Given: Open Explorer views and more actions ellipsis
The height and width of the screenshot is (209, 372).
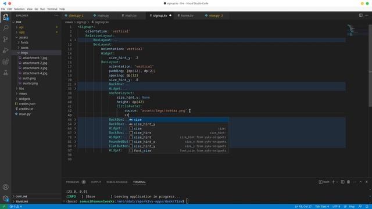Looking at the screenshot, I should [x=56, y=16].
